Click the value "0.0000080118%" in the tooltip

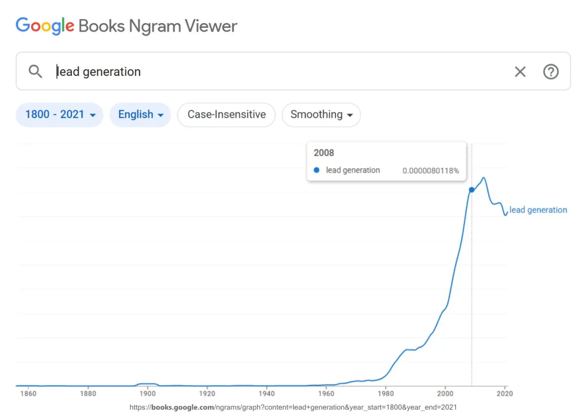pos(431,171)
